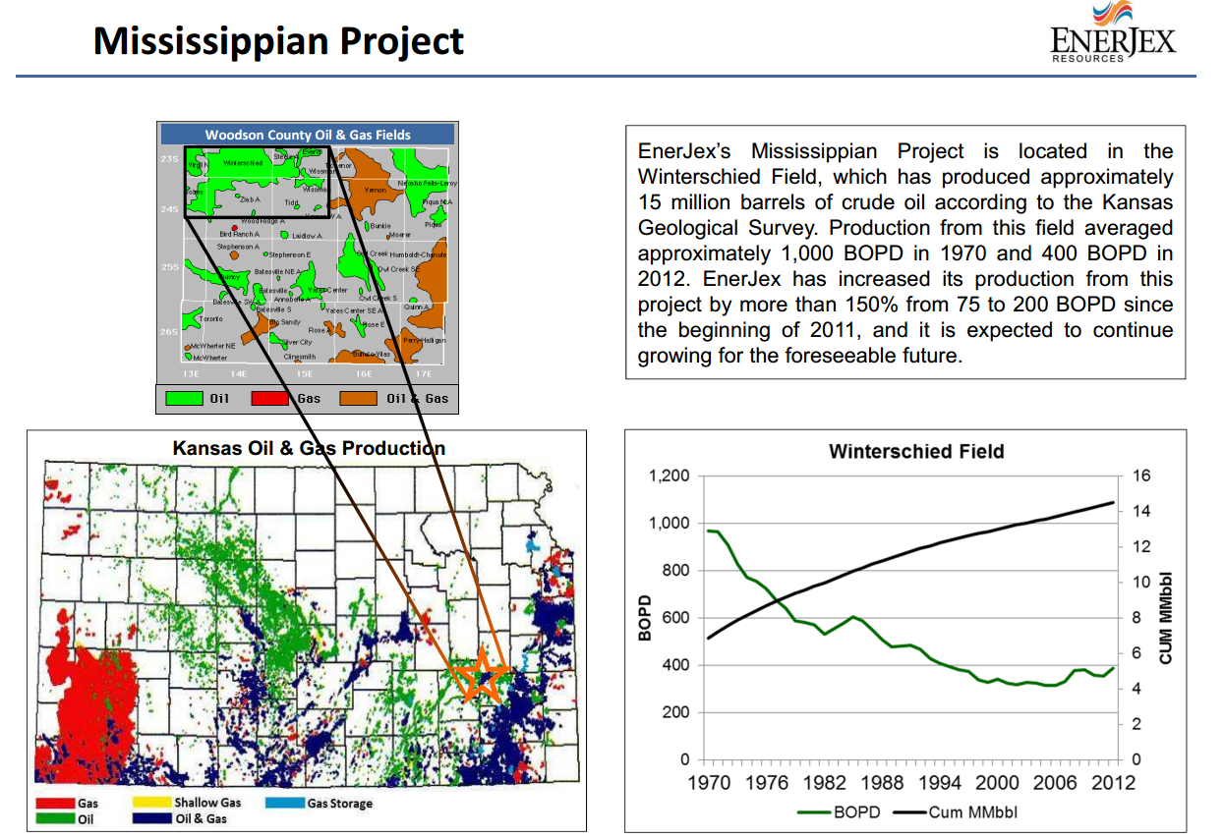Click the "13E" range label on Woodson map

tap(191, 374)
